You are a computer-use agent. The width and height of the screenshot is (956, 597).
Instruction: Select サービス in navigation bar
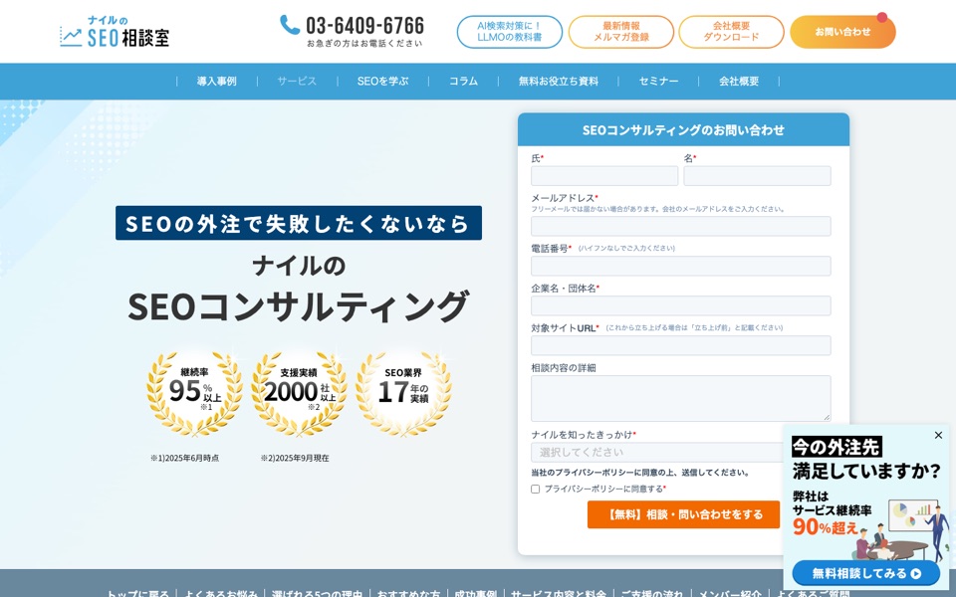(297, 81)
